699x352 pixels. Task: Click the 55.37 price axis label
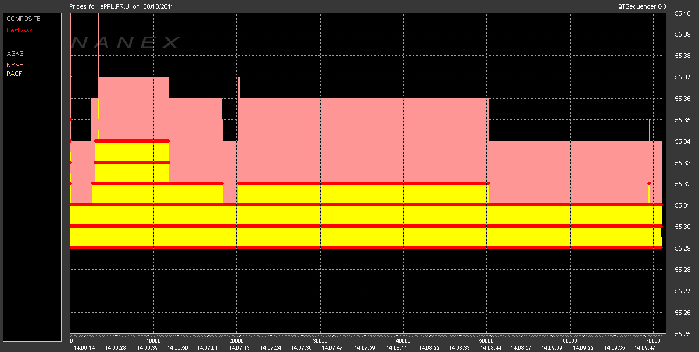(x=682, y=77)
